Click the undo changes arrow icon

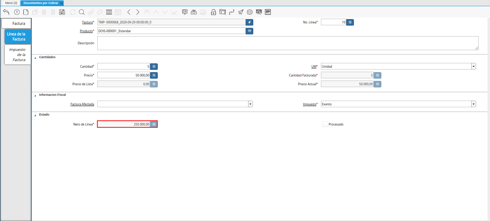[x=6, y=12]
